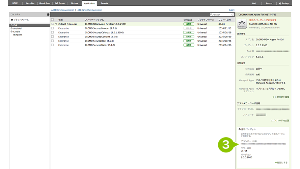300x169 pixels.
Task: Click 公開中 status badge of SecuredMailer row
Action: (x=189, y=45)
